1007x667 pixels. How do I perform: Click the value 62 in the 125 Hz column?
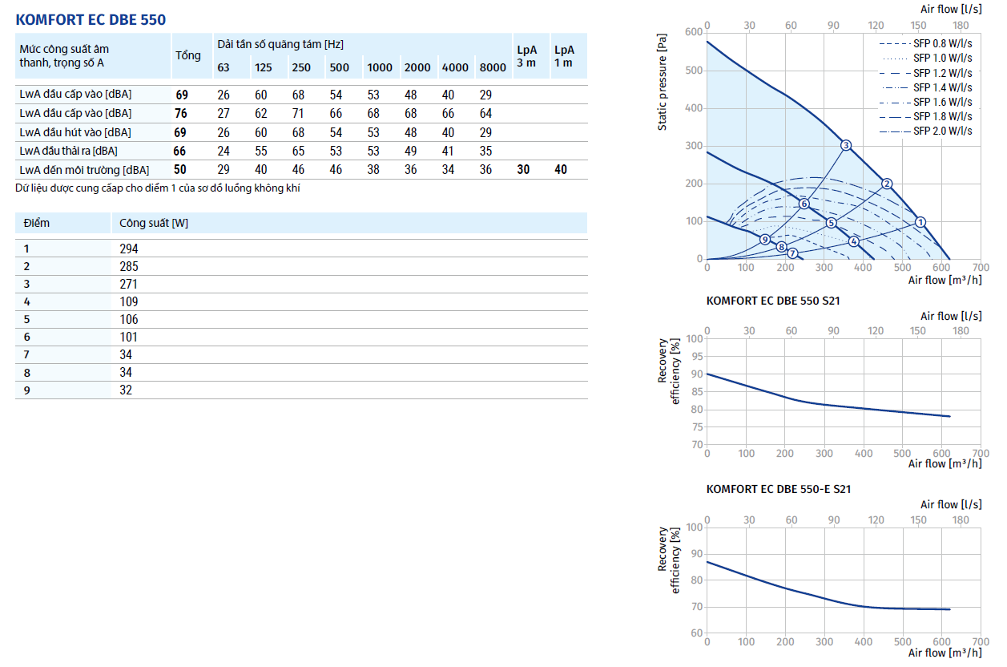(x=261, y=114)
